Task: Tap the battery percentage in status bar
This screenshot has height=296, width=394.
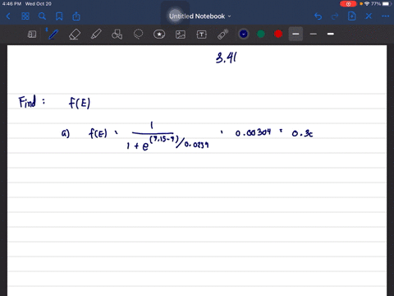Action: tap(376, 4)
